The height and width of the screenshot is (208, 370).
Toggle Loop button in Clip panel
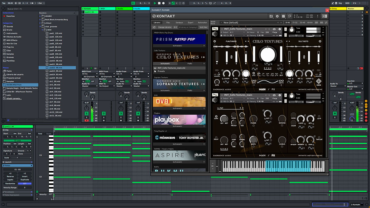click(x=17, y=140)
